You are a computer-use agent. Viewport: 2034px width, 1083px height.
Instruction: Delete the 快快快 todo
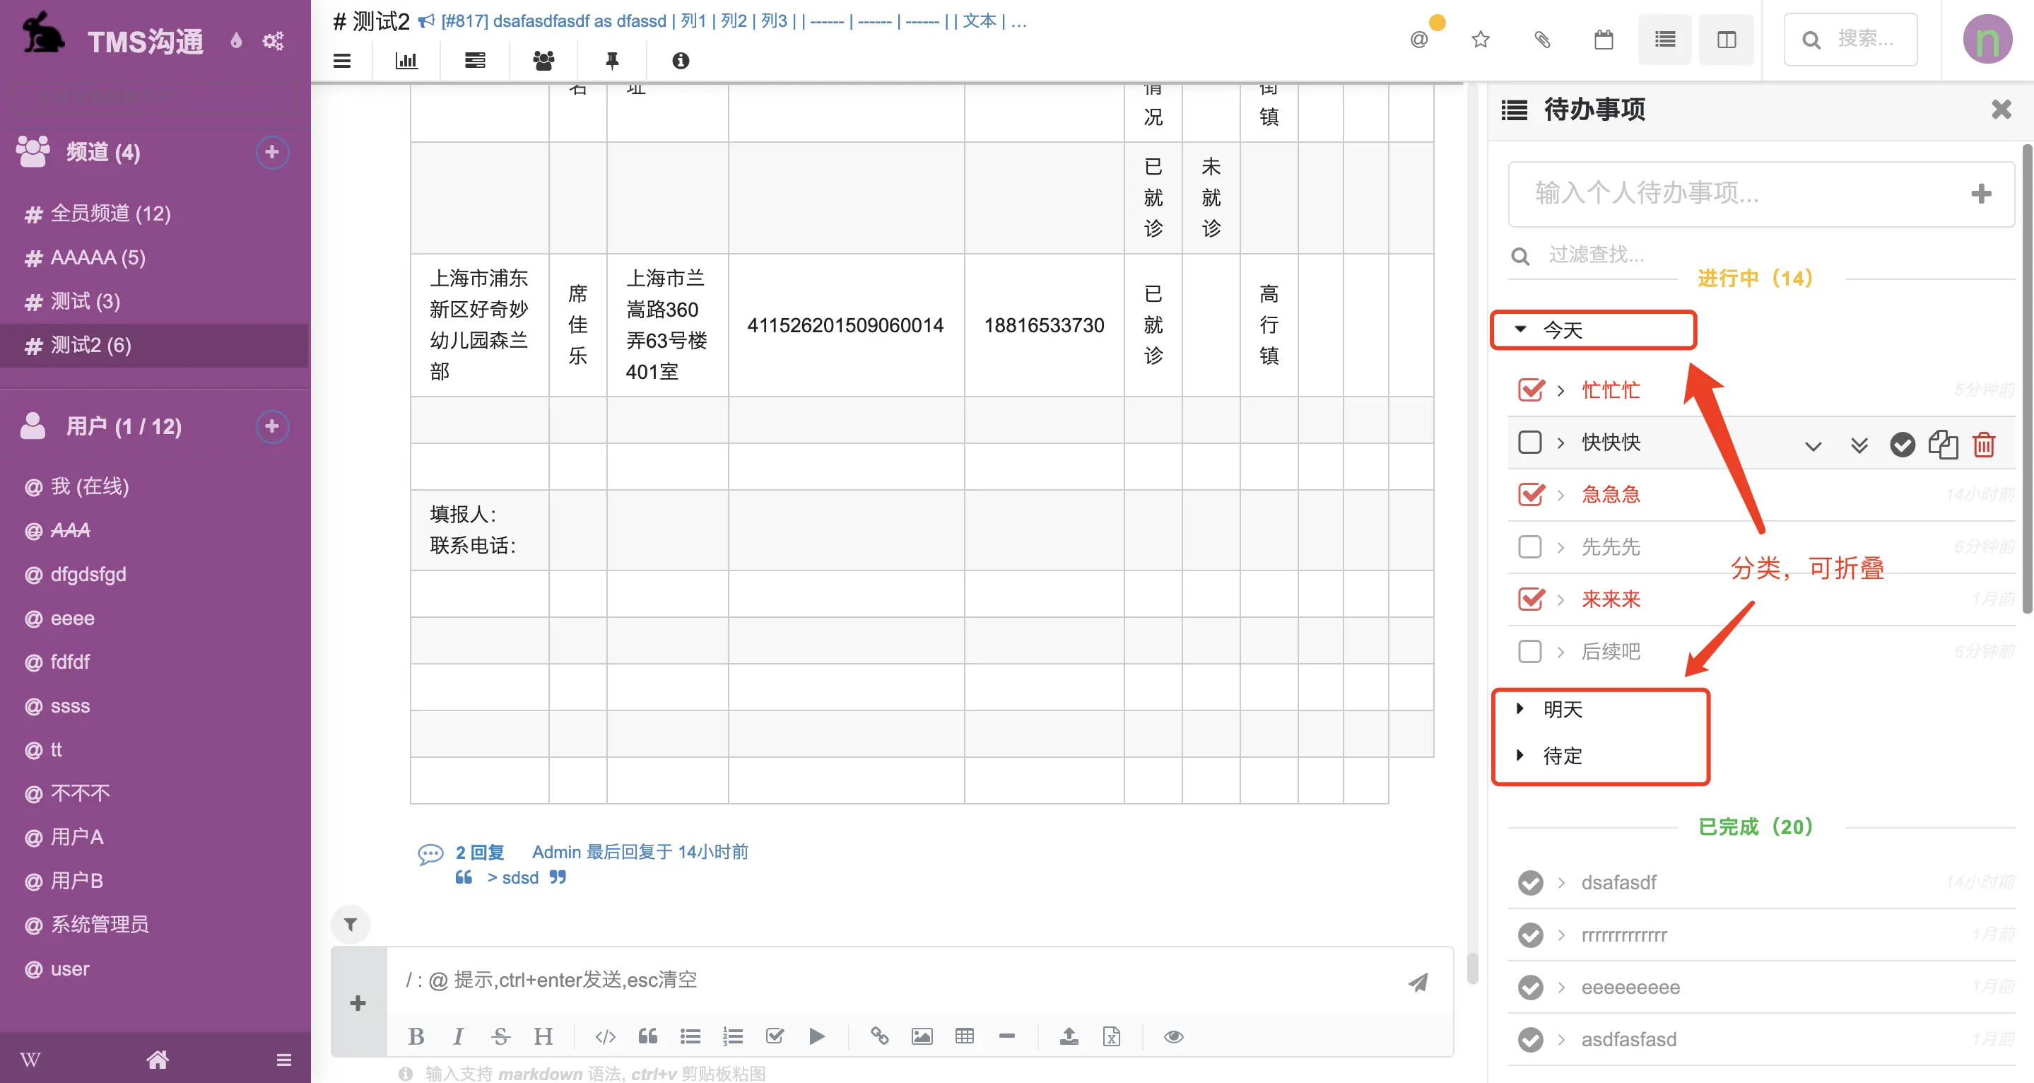1985,444
